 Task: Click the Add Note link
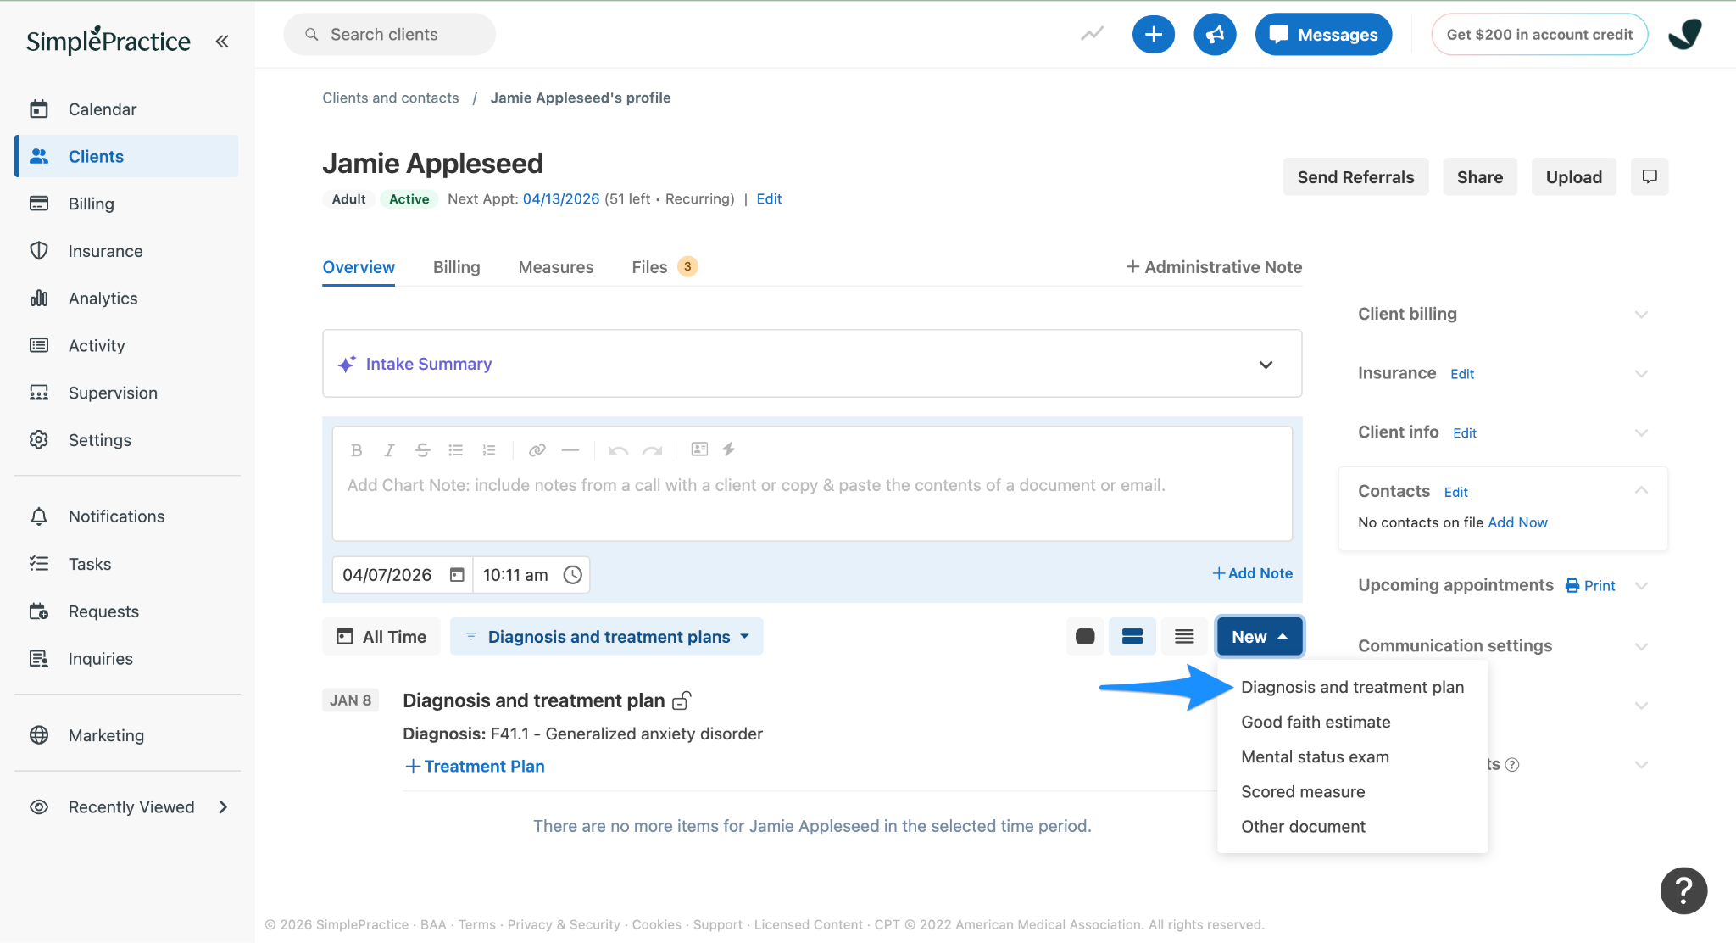(1252, 573)
